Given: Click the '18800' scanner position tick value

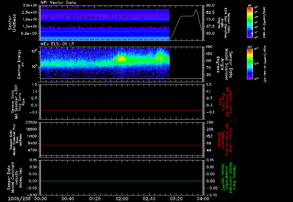Looking at the screenshot, I should tap(31, 129).
